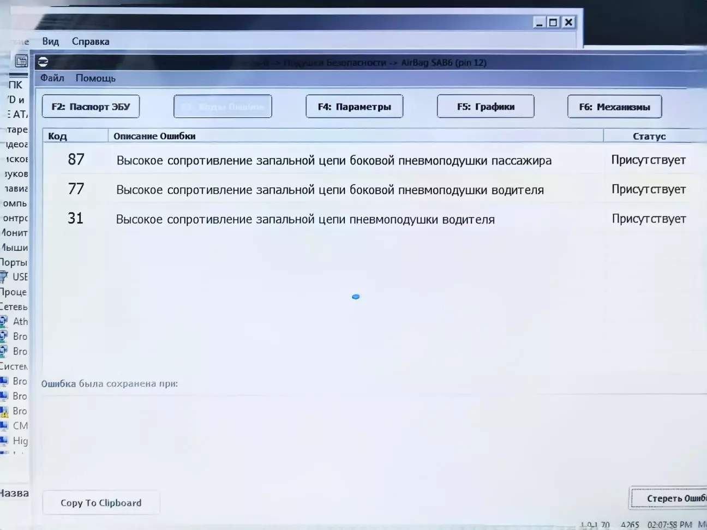Viewport: 707px width, 530px height.
Task: Open the Справка menu
Action: pyautogui.click(x=91, y=41)
